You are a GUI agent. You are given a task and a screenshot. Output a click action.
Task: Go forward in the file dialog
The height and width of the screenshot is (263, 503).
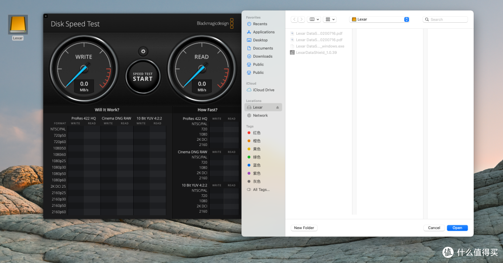(301, 20)
